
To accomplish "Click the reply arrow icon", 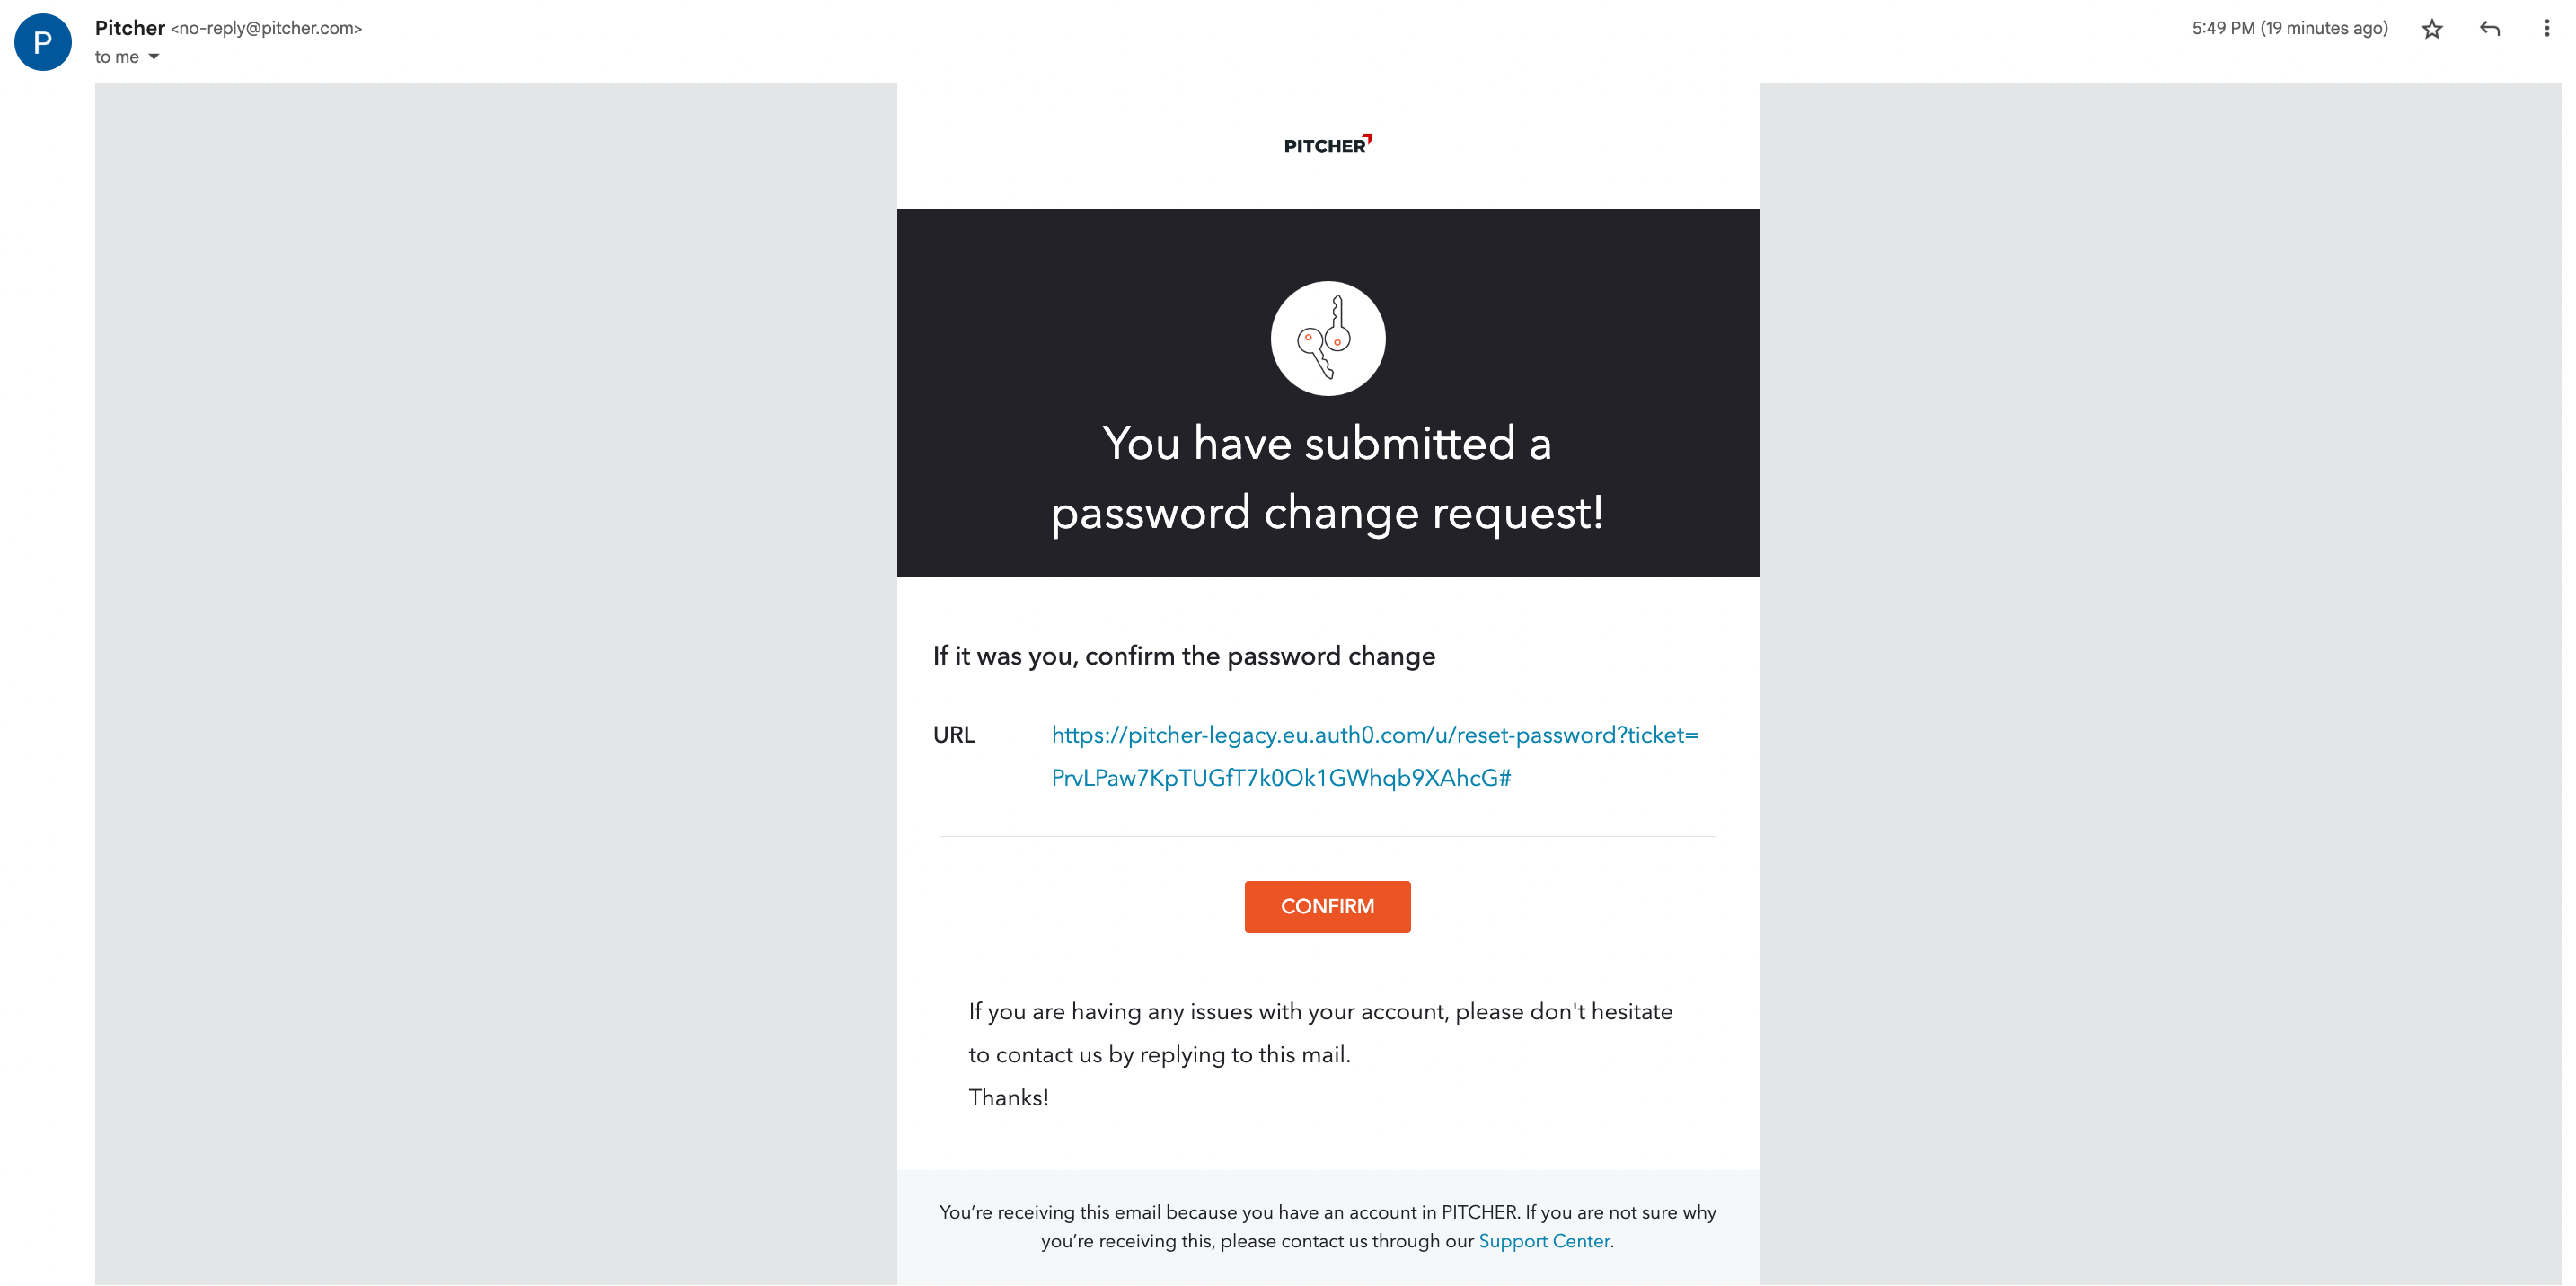I will [x=2490, y=29].
